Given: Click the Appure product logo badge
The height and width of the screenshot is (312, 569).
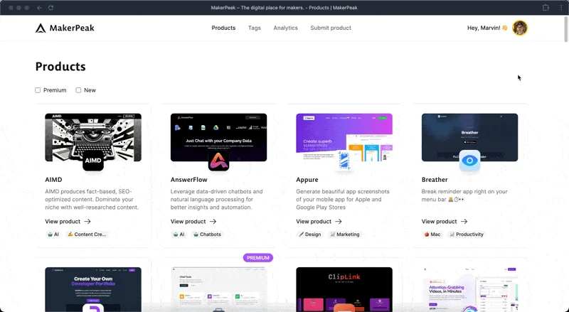Looking at the screenshot, I should pyautogui.click(x=344, y=161).
